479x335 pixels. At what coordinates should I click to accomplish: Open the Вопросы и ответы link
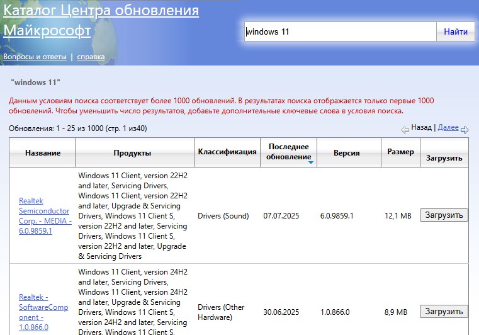click(35, 57)
